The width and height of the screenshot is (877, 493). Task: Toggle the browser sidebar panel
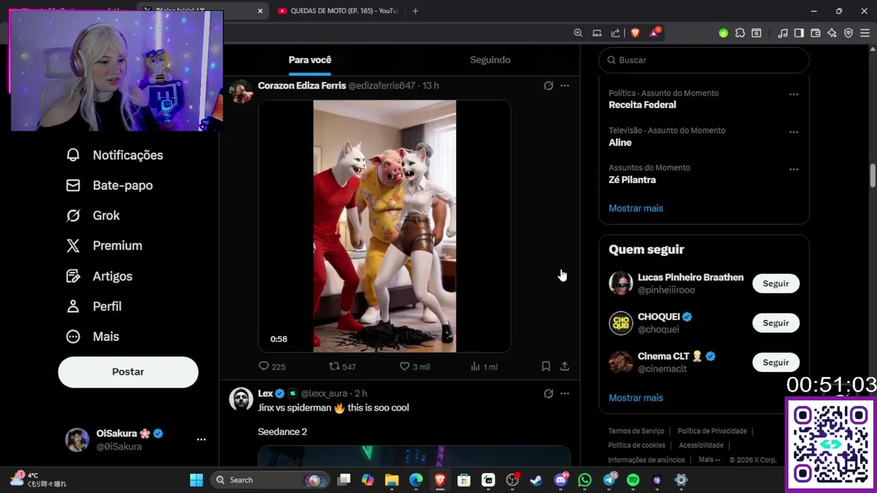tap(799, 33)
